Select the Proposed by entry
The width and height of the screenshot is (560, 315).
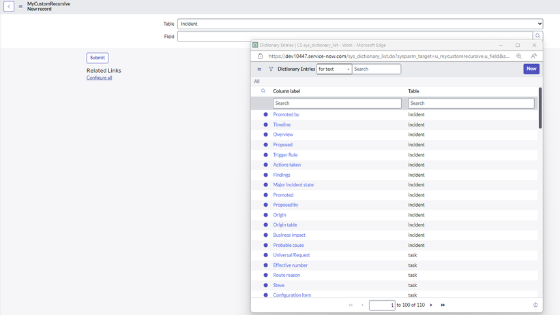pos(285,205)
